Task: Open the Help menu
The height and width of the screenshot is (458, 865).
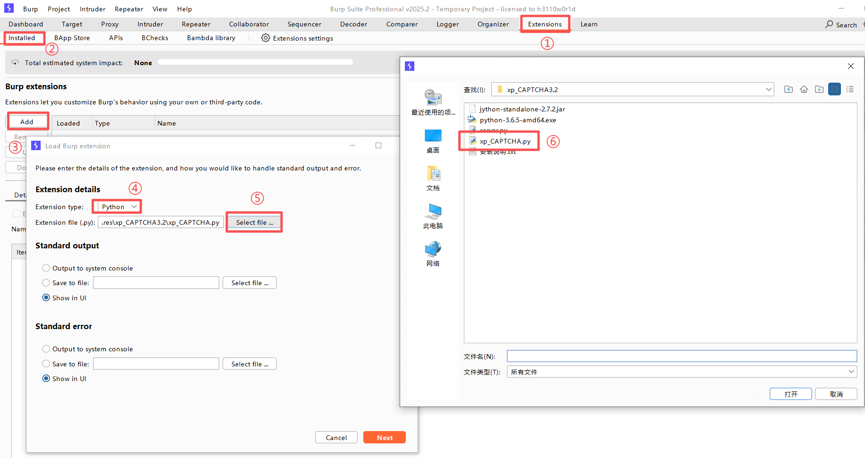Action: (184, 9)
